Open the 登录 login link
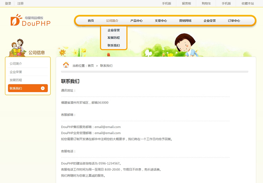The height and width of the screenshot is (183, 263). click(x=8, y=3)
